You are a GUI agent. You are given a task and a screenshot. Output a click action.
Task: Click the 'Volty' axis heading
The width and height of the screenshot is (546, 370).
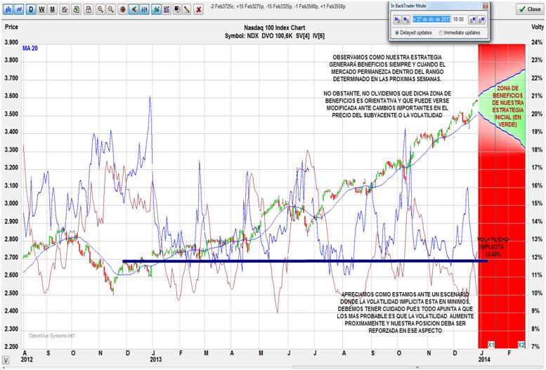(538, 27)
